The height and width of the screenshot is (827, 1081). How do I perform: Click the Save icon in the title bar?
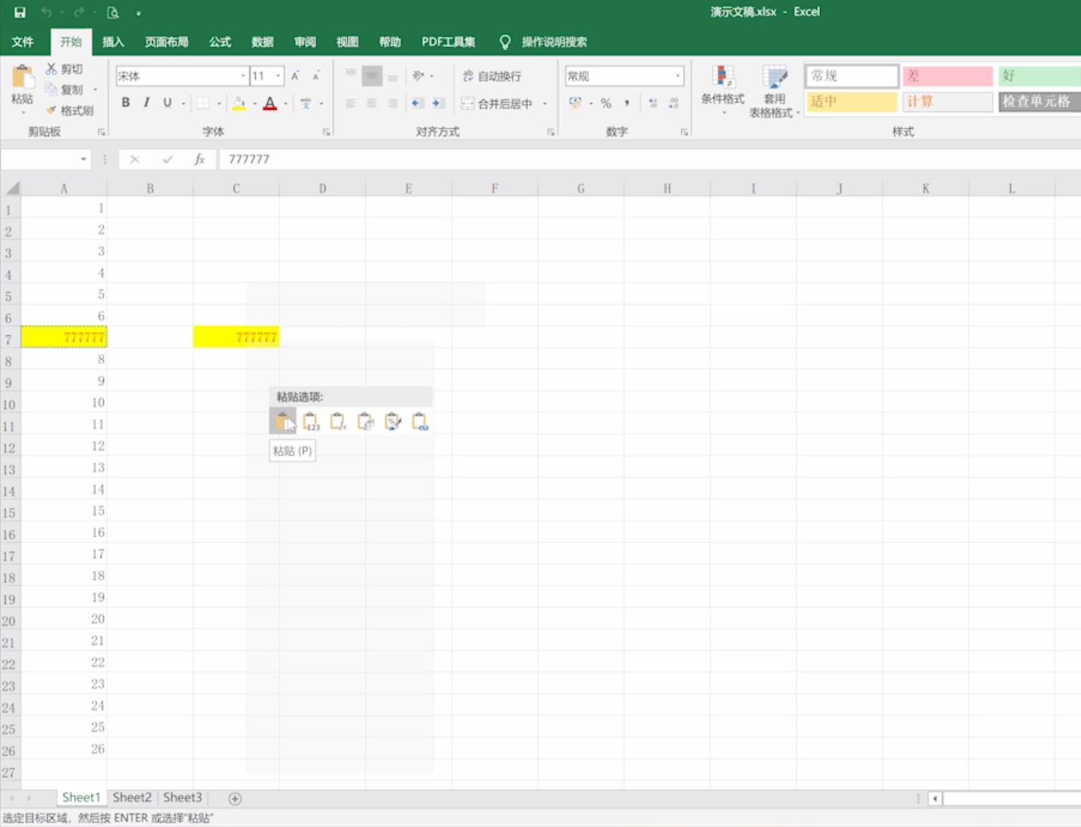tap(20, 12)
